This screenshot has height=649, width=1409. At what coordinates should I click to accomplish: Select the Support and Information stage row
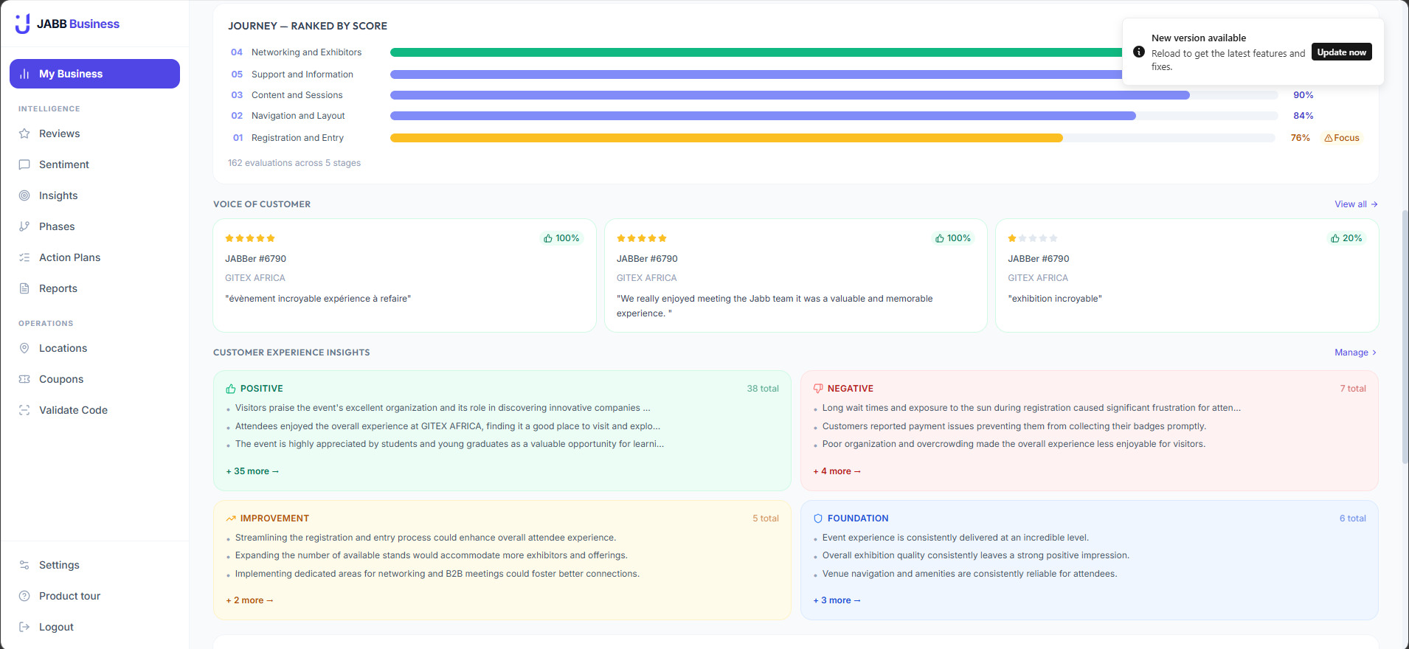click(797, 74)
